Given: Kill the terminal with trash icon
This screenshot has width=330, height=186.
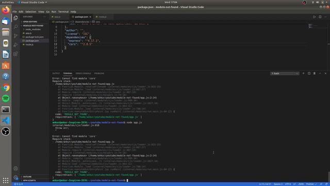Looking at the screenshot, I should click(315, 73).
